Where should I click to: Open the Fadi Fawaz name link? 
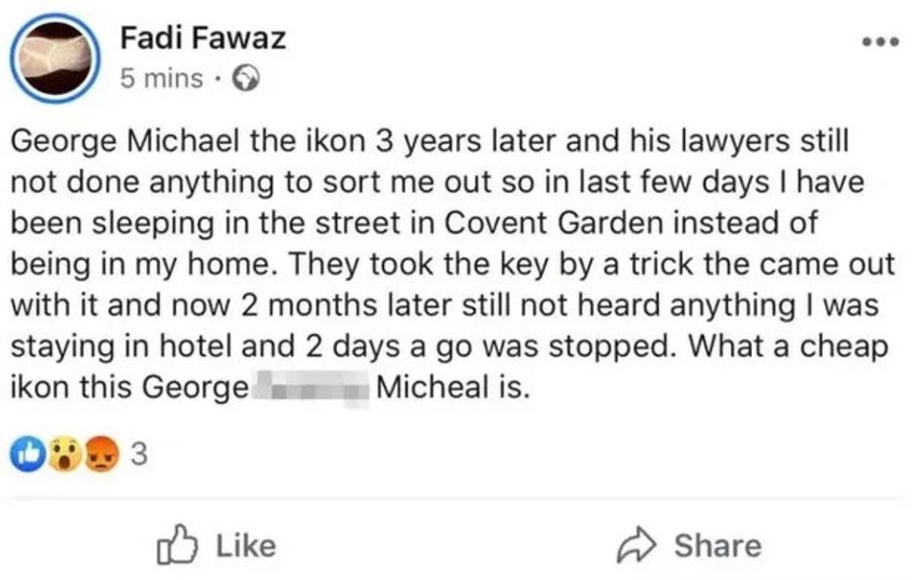pos(204,39)
